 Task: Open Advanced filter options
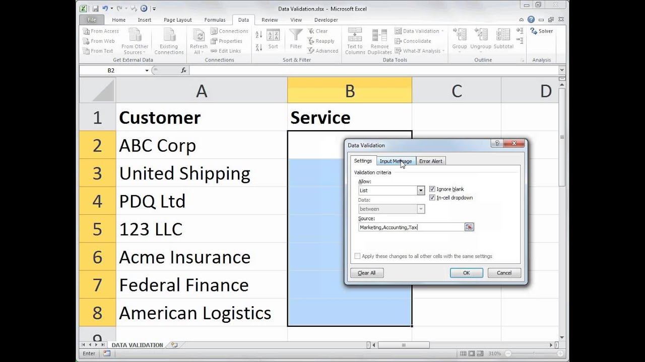pyautogui.click(x=323, y=51)
